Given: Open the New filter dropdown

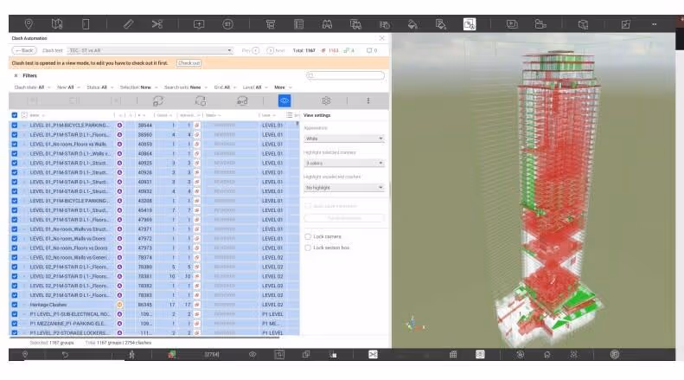Looking at the screenshot, I should pos(68,87).
